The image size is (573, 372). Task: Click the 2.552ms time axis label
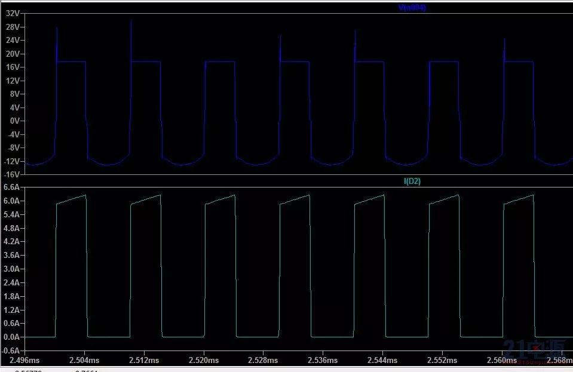(x=442, y=360)
